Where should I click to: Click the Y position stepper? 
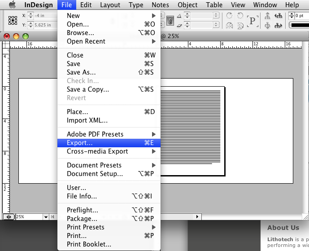30,25
